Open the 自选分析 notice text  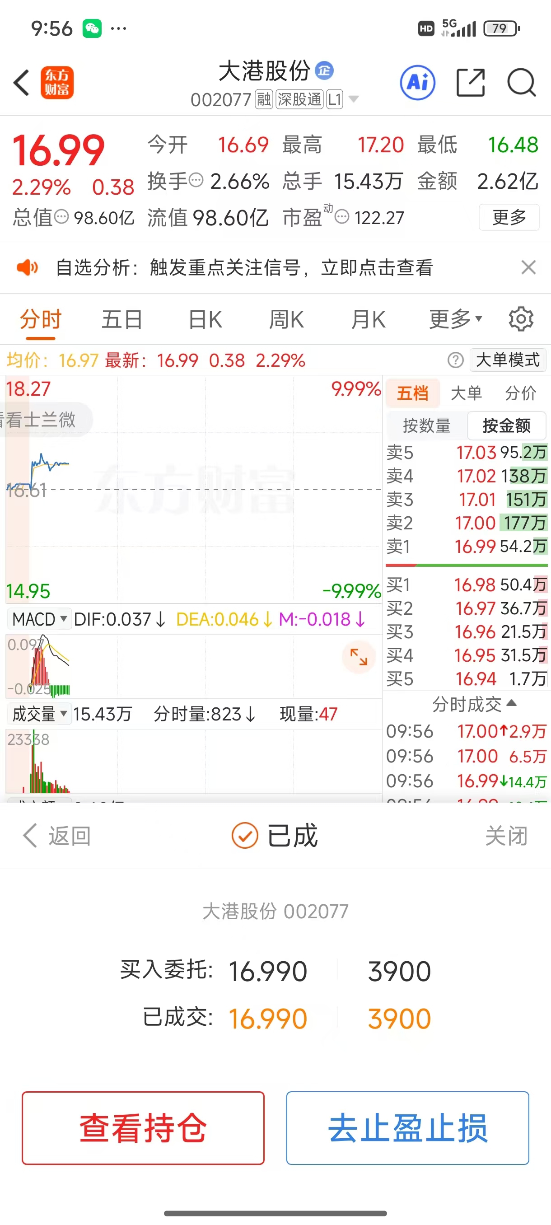[x=244, y=267]
